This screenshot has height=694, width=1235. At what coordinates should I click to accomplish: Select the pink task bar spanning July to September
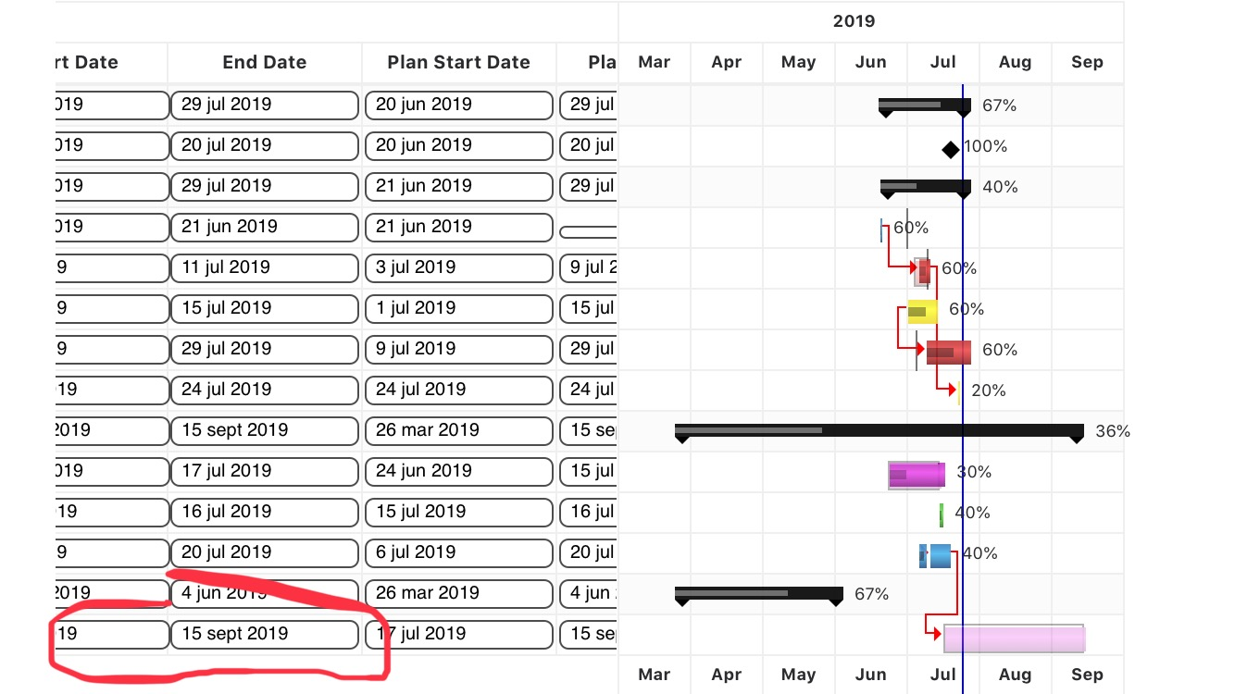pyautogui.click(x=1014, y=638)
